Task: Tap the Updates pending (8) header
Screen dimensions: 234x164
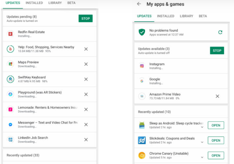Action: [x=22, y=17]
